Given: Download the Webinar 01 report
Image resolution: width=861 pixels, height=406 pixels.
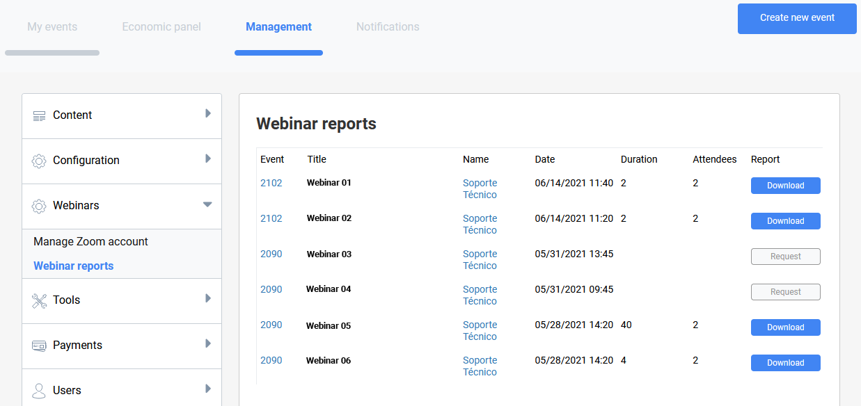Looking at the screenshot, I should 785,186.
